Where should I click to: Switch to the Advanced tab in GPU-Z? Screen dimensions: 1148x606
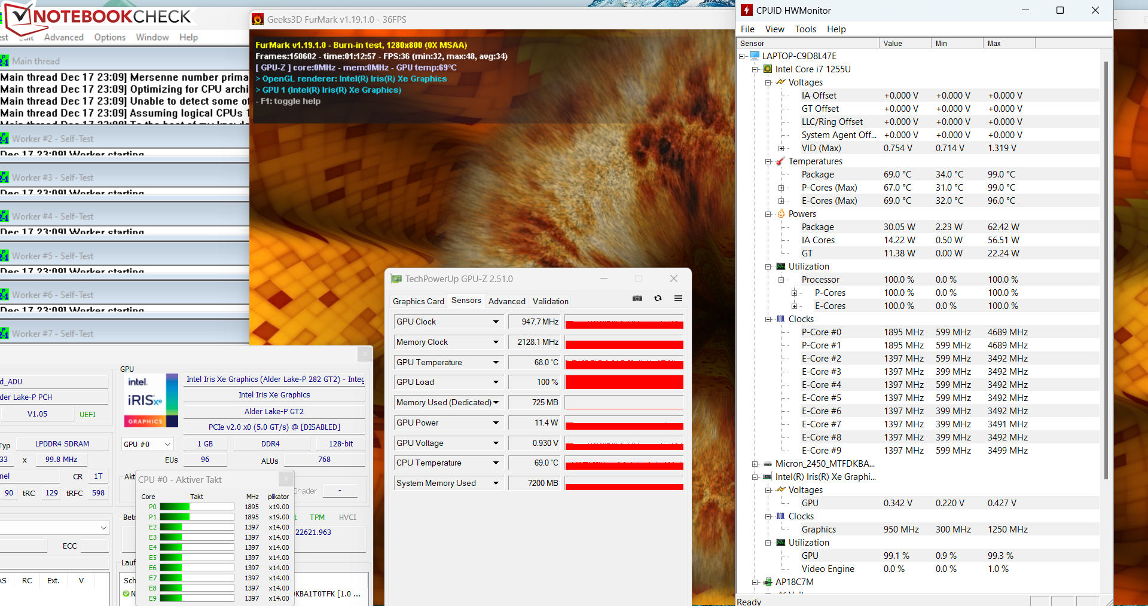tap(506, 301)
